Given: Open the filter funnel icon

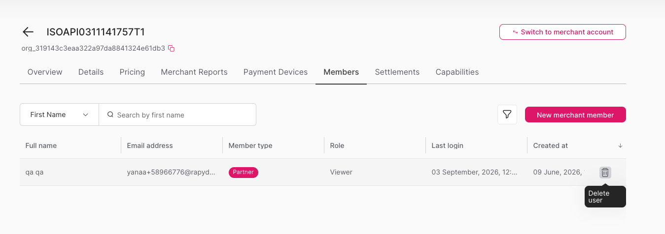Looking at the screenshot, I should (x=507, y=115).
